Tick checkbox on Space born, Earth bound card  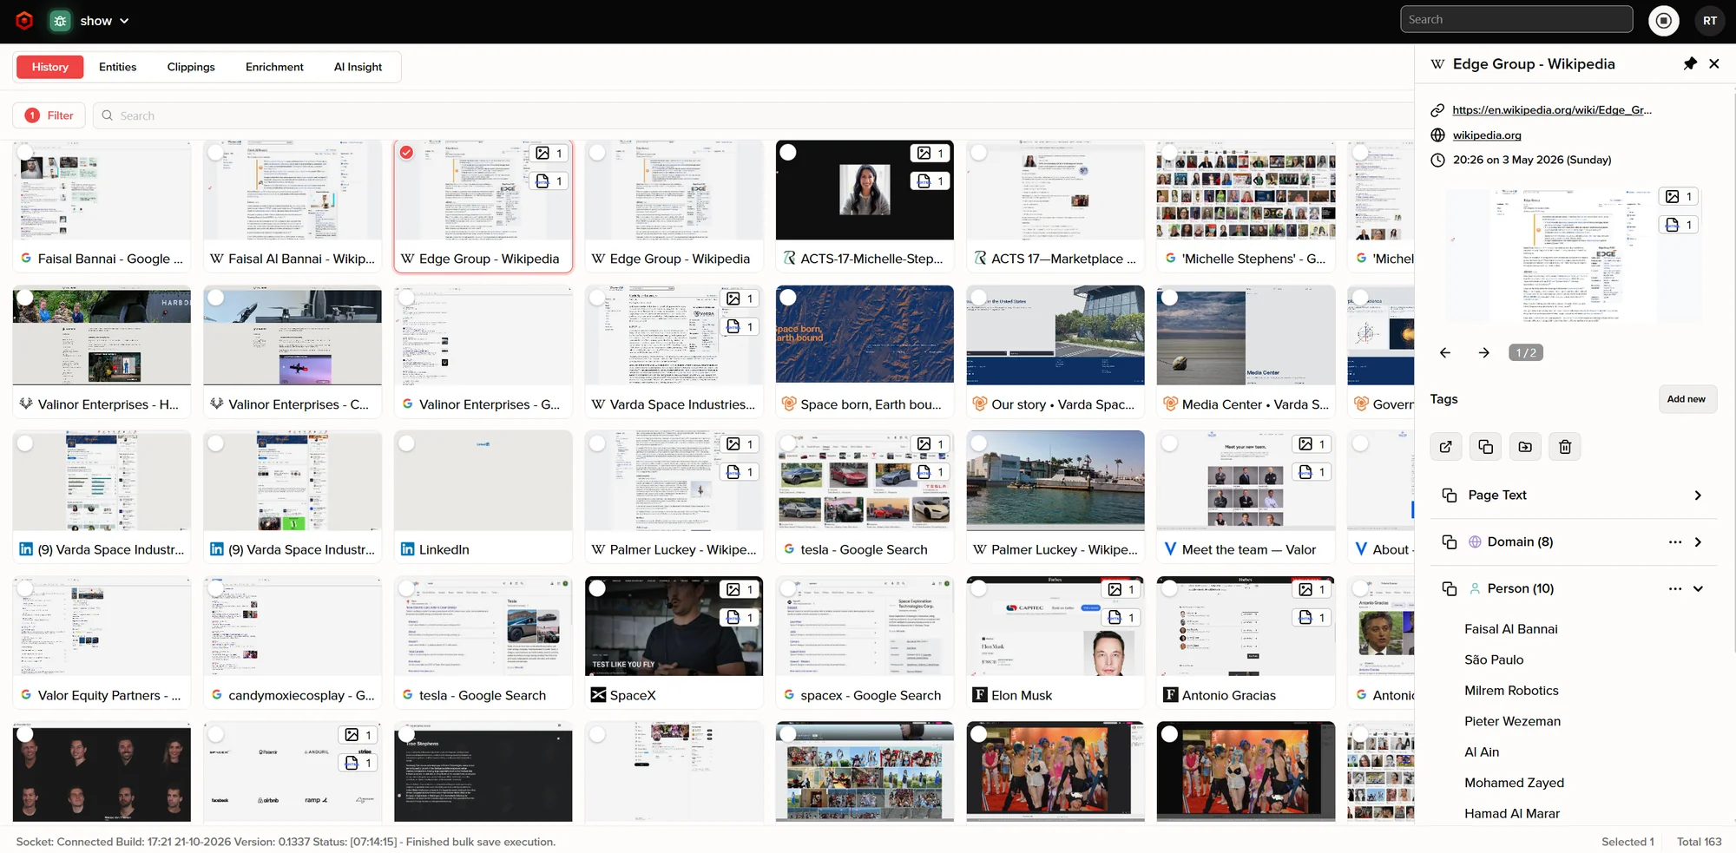pos(788,298)
